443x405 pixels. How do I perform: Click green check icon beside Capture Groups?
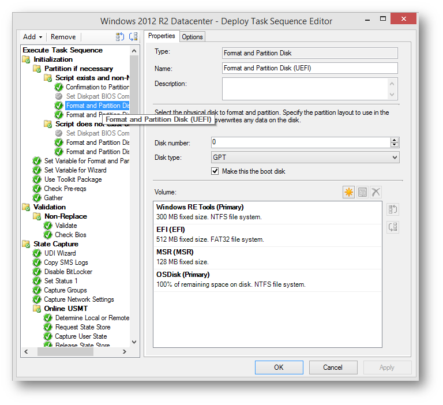pos(37,290)
